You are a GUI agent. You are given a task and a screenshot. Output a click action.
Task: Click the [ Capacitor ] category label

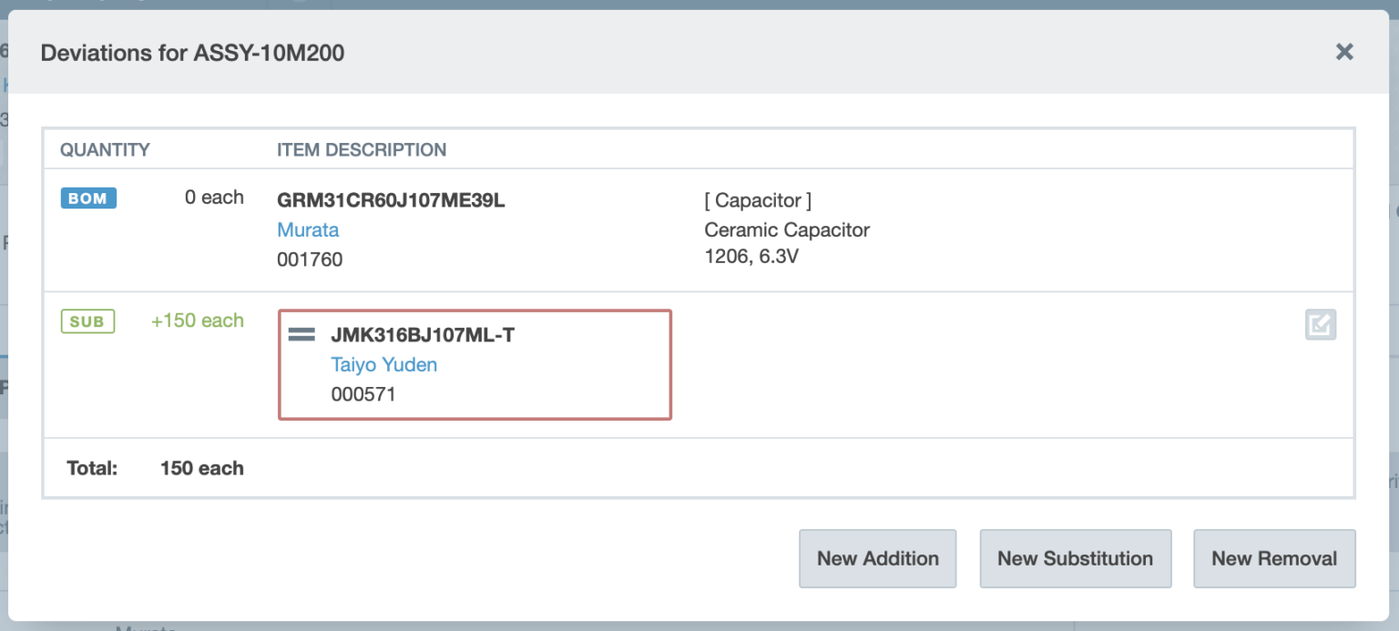point(758,200)
